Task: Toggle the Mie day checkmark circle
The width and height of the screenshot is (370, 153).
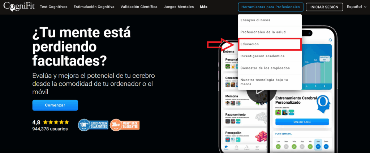Action: coord(294,147)
